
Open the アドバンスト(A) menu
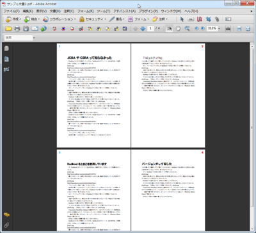click(125, 11)
